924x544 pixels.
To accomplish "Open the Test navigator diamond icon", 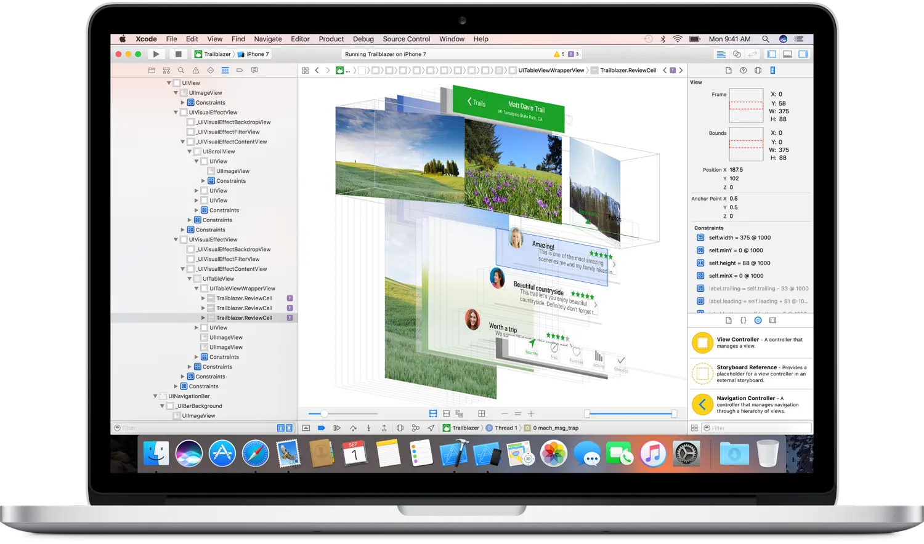I will point(211,70).
